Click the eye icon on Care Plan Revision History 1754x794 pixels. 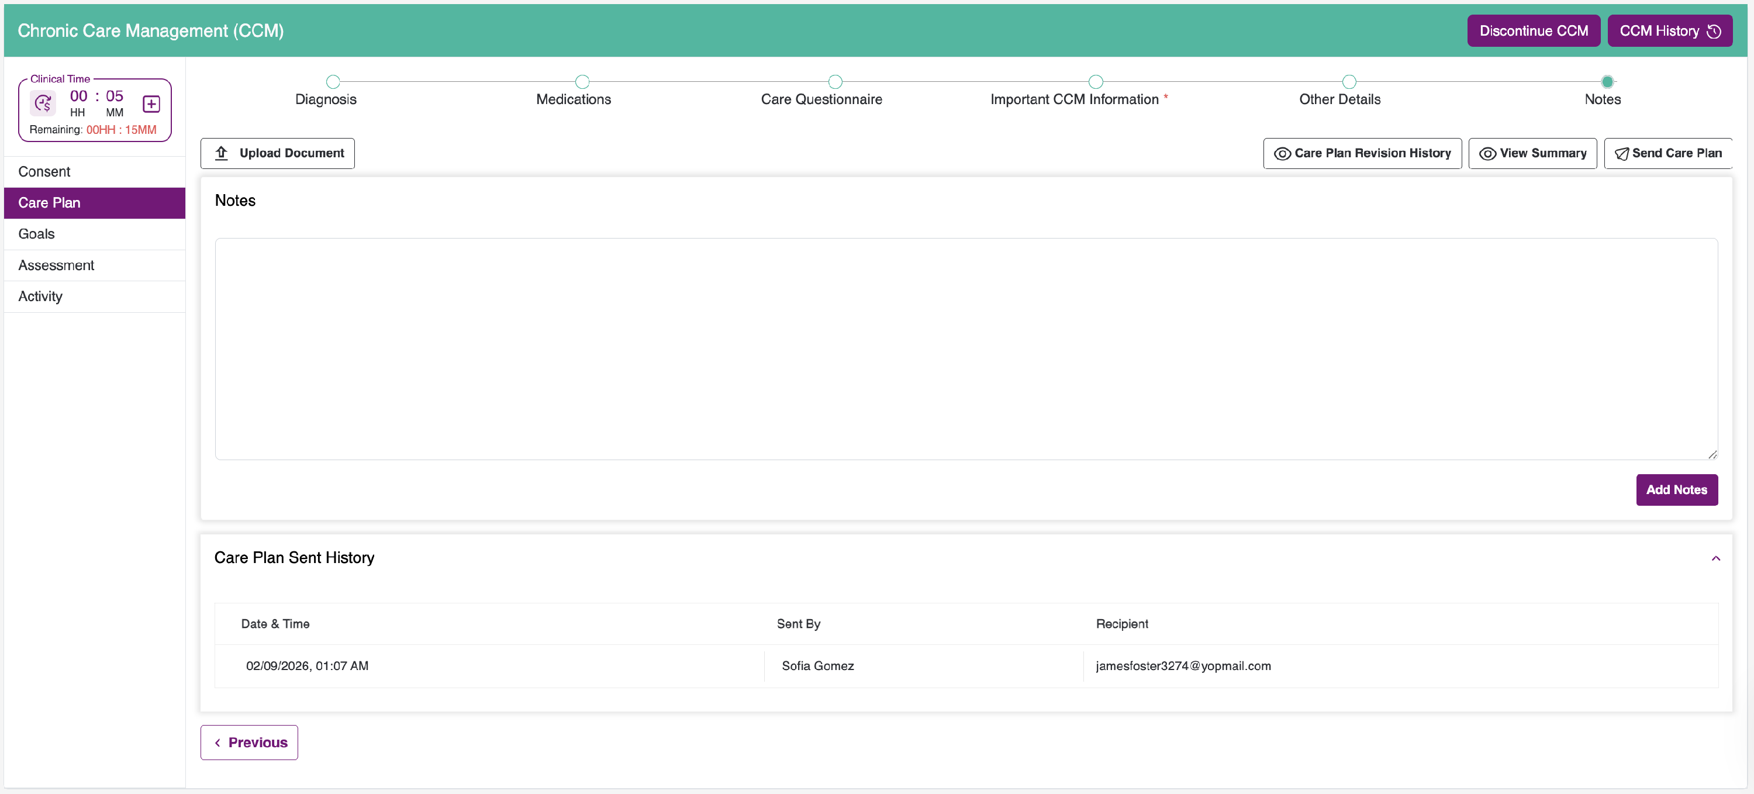1282,154
